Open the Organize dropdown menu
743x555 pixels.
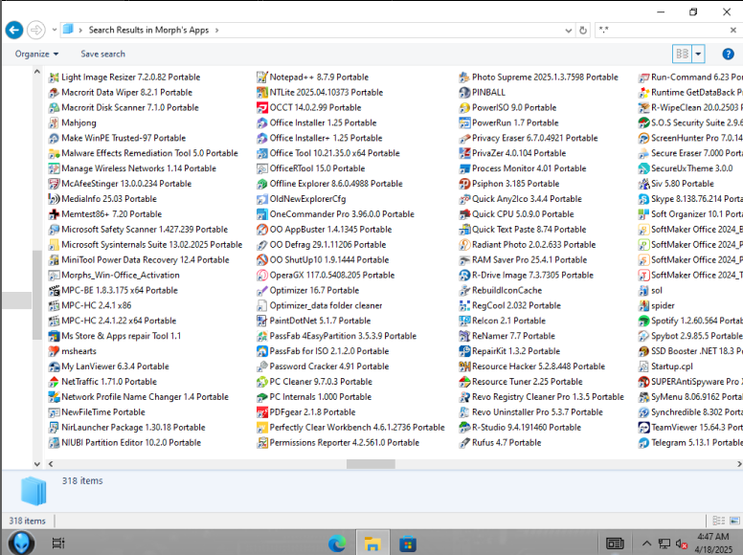coord(36,54)
